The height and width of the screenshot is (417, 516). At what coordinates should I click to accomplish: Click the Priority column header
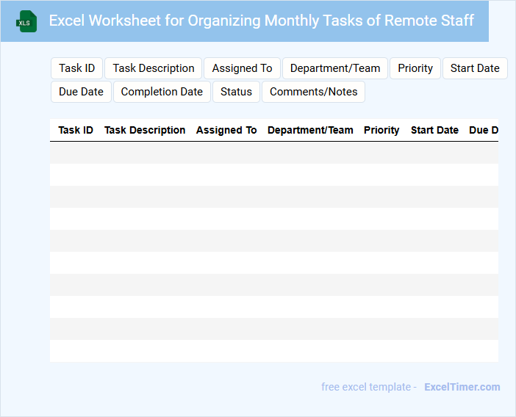pyautogui.click(x=381, y=130)
